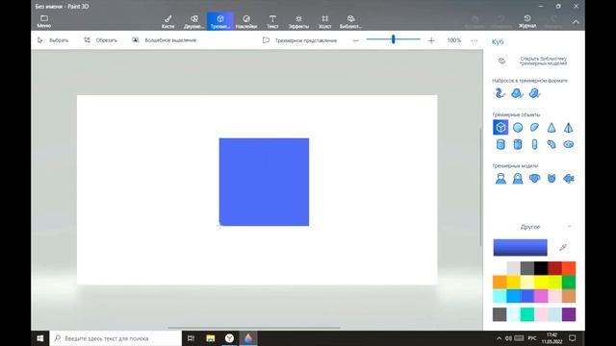Open the Наклейки stickers tab
The image size is (616, 346).
click(x=246, y=21)
